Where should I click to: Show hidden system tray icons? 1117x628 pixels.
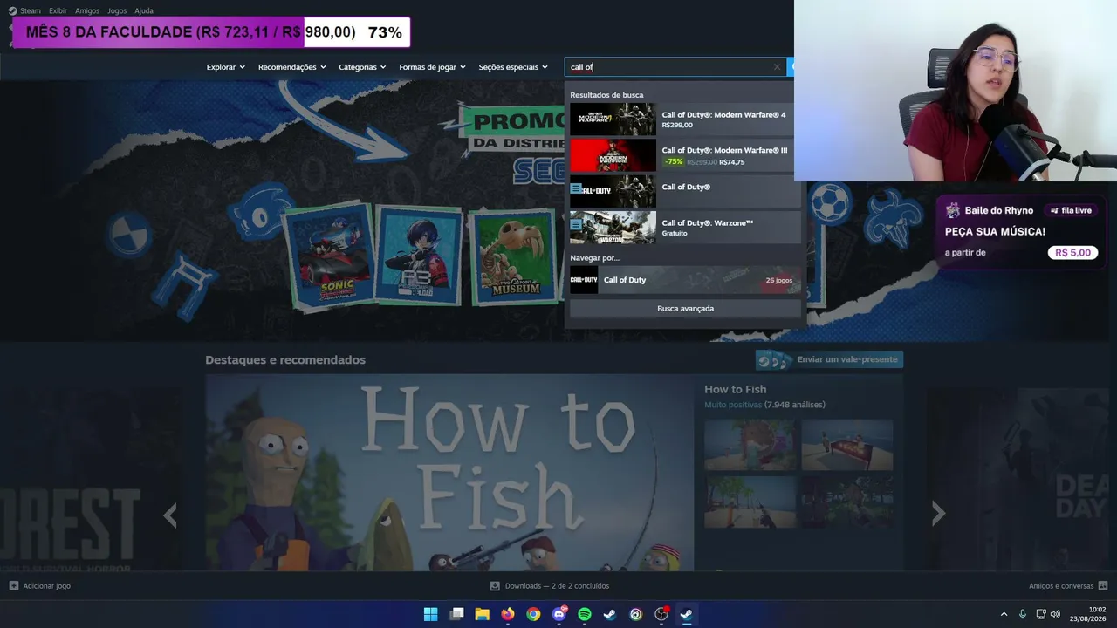(x=1004, y=614)
